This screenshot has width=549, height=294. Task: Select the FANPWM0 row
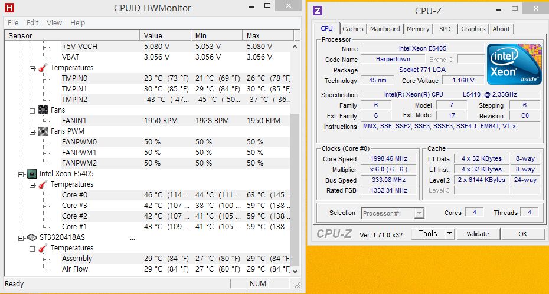175,141
